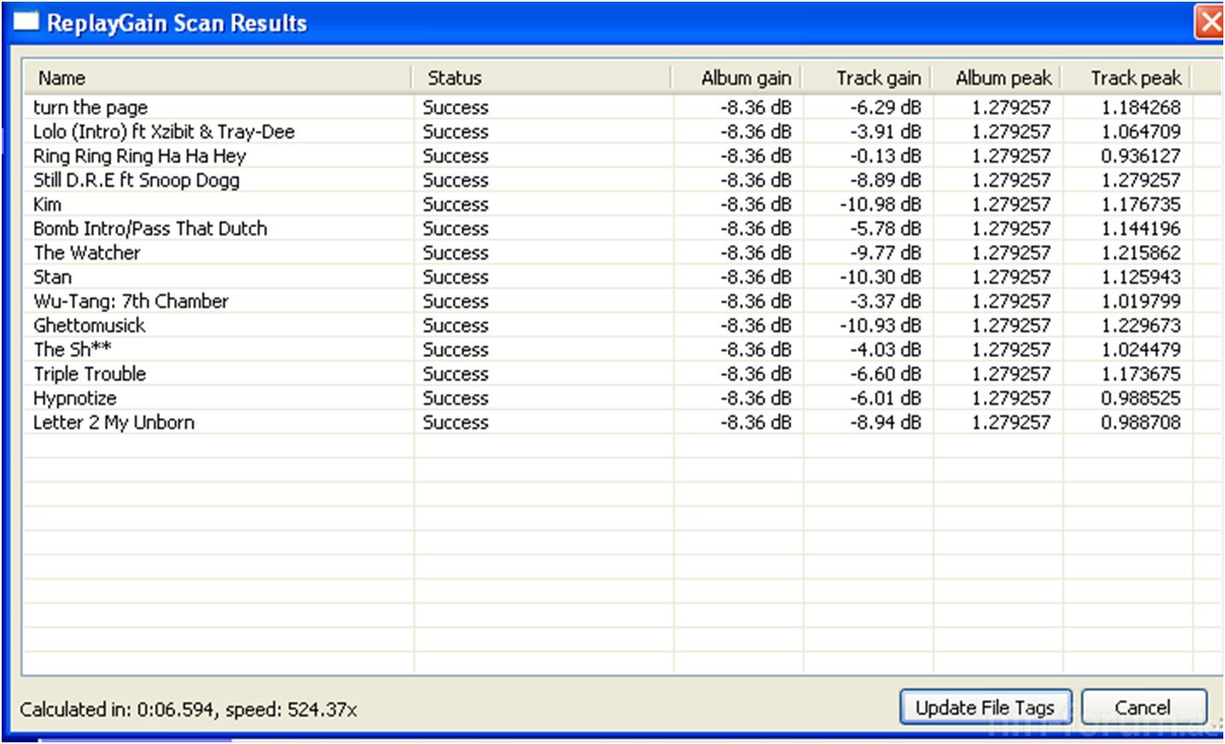Click the Update File Tags button
The image size is (1225, 744).
click(x=985, y=707)
